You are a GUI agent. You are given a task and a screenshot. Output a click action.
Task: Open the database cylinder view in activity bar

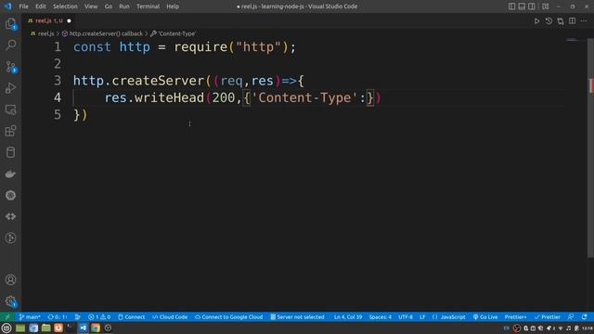(x=10, y=152)
